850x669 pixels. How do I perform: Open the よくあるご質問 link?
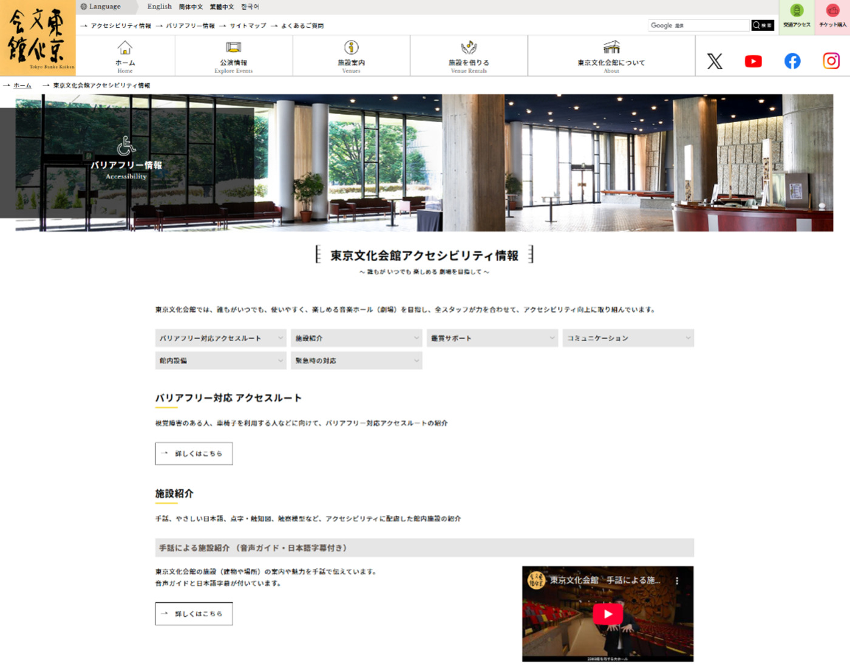tap(302, 25)
